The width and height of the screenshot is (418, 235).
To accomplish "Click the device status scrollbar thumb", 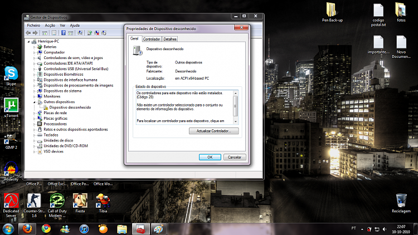I will pyautogui.click(x=235, y=106).
